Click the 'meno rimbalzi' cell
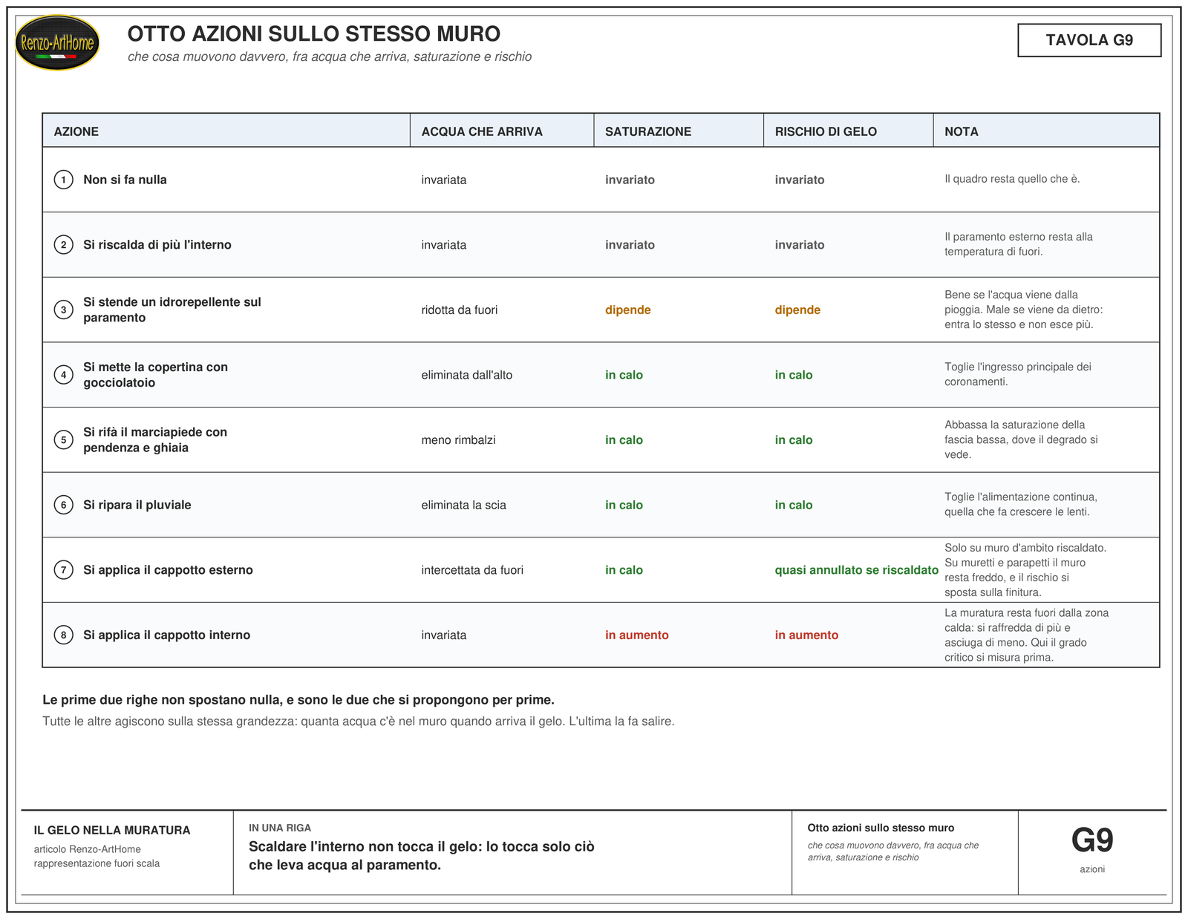The image size is (1188, 919). click(458, 440)
